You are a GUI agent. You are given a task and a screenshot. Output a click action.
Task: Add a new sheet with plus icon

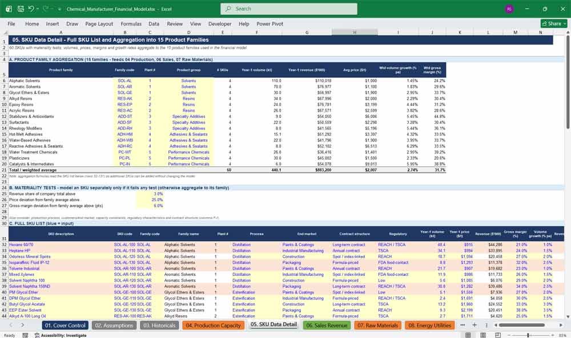[474, 325]
